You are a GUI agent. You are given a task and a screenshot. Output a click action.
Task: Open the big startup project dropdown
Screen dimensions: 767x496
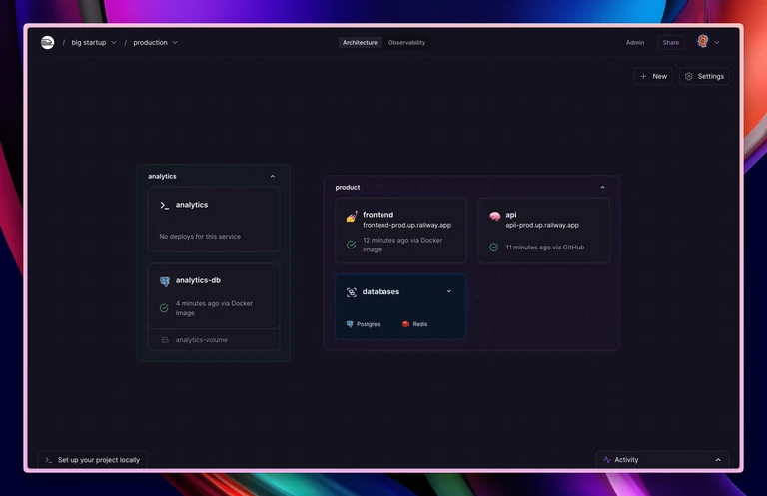(x=94, y=43)
